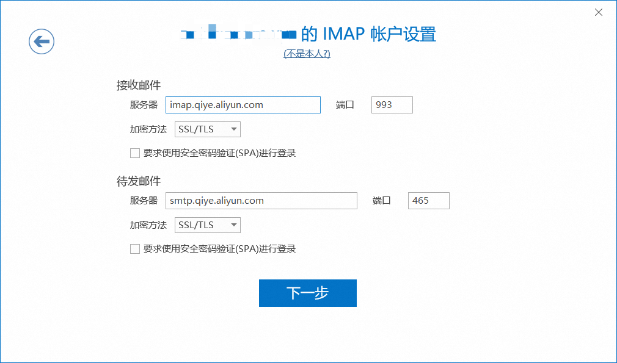The image size is (617, 363).
Task: Enable SPA checkbox under 接收邮件
Action: point(135,153)
